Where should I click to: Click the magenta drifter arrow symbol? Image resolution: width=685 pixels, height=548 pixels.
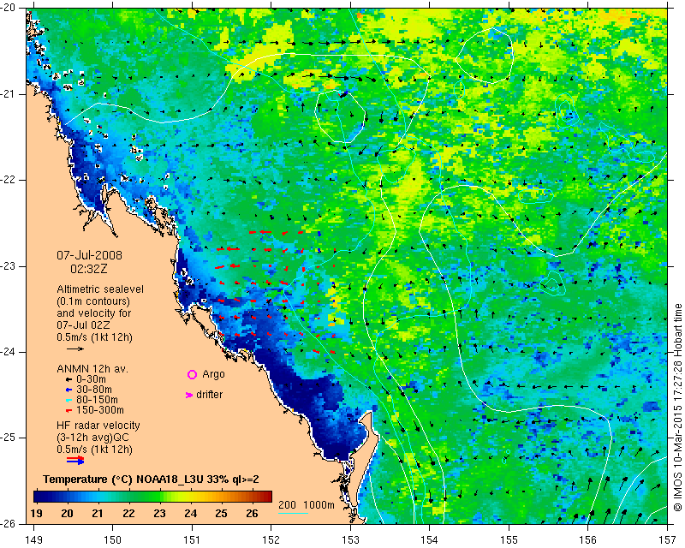coord(188,395)
